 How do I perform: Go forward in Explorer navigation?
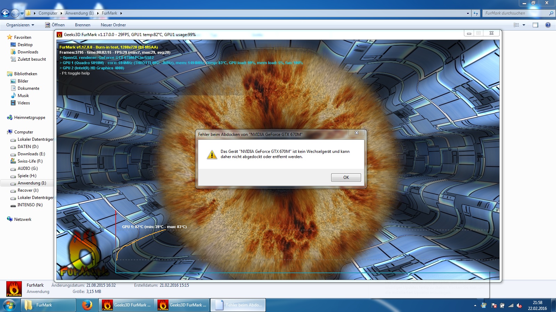tap(15, 13)
